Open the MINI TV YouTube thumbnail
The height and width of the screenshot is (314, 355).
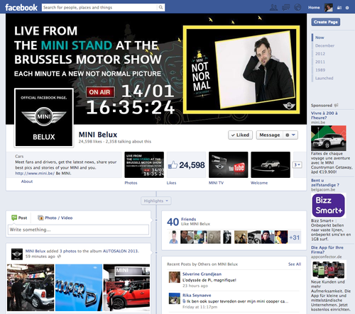(x=229, y=164)
